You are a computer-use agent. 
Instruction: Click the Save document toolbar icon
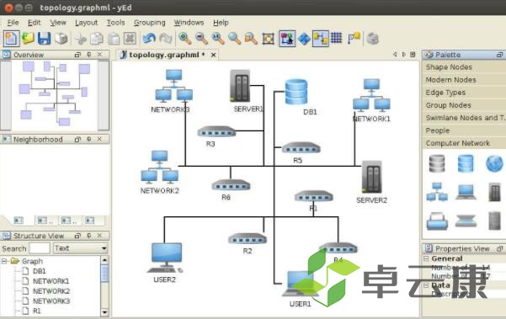(x=45, y=39)
